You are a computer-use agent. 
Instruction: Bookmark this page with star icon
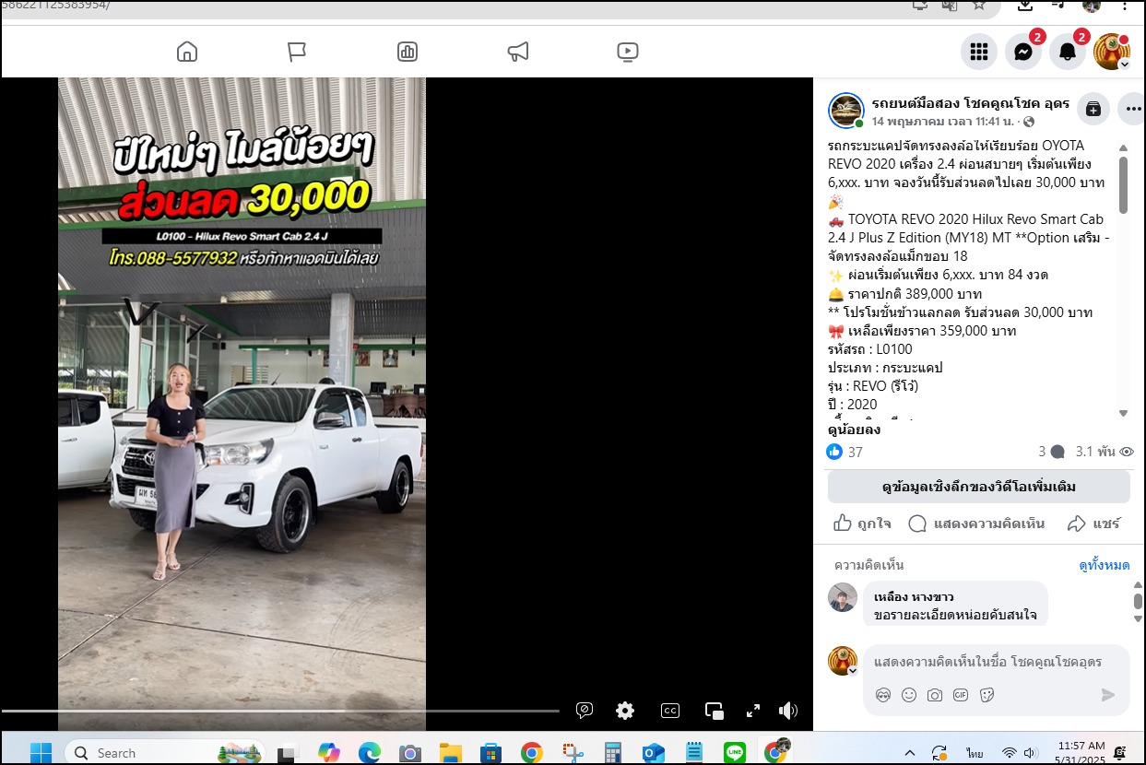[x=978, y=6]
